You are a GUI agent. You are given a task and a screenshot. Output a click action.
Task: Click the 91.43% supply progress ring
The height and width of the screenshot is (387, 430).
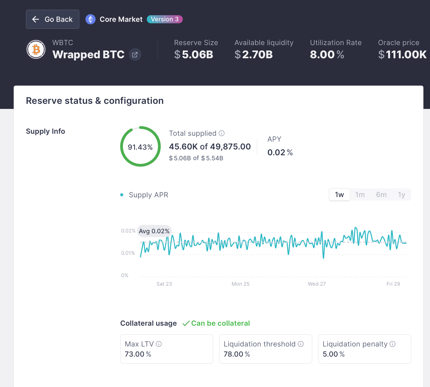click(x=140, y=146)
